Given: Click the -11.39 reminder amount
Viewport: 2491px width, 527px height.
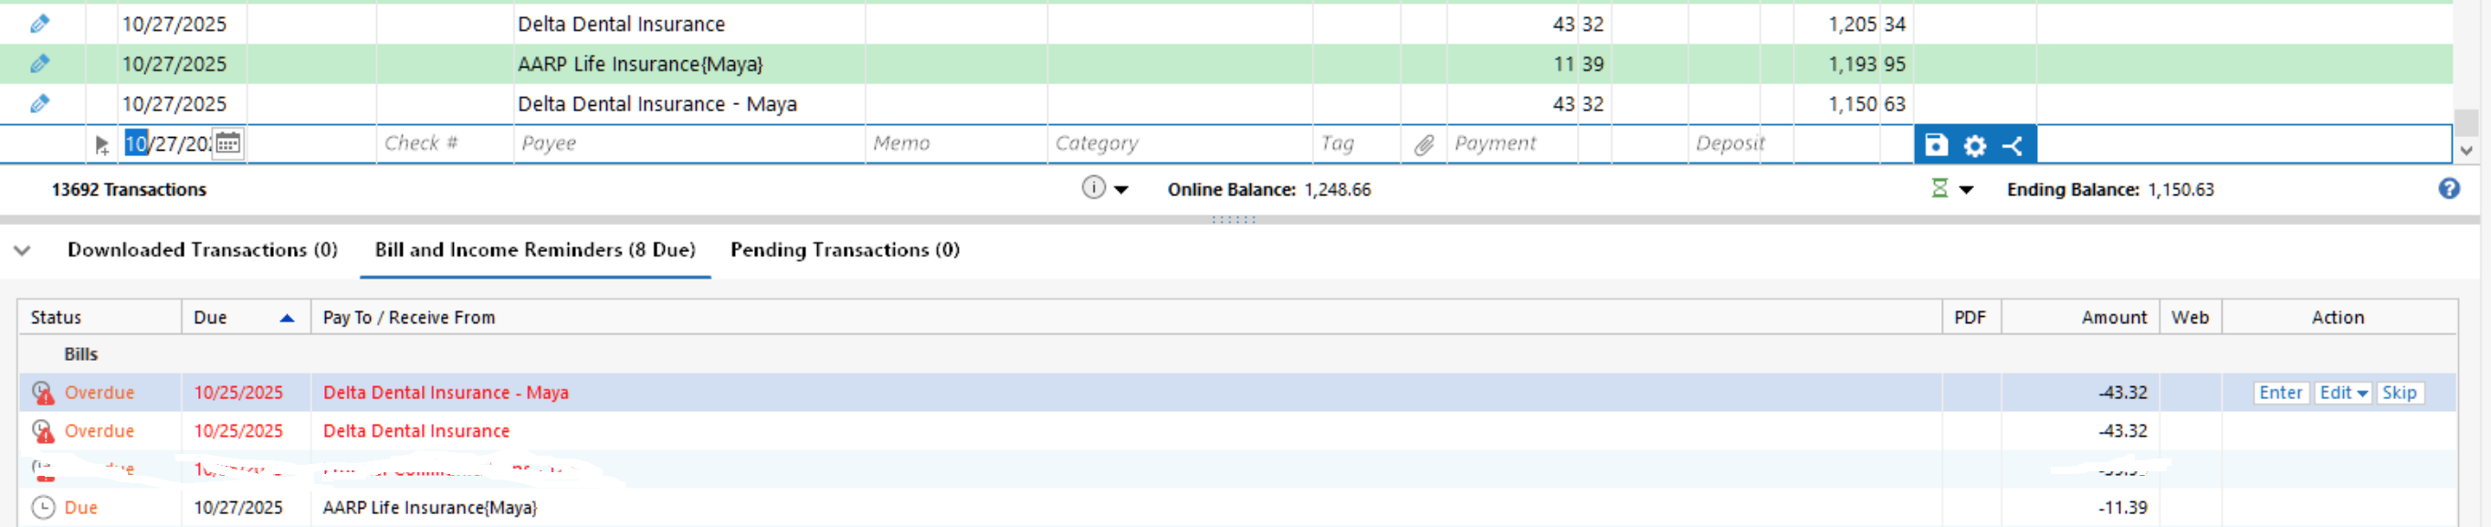Looking at the screenshot, I should [x=2123, y=508].
